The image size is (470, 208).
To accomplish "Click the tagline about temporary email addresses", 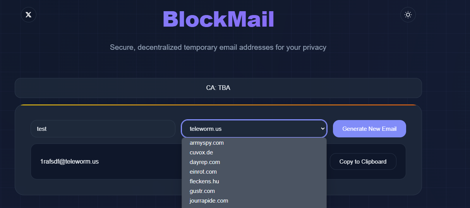I will (x=218, y=47).
